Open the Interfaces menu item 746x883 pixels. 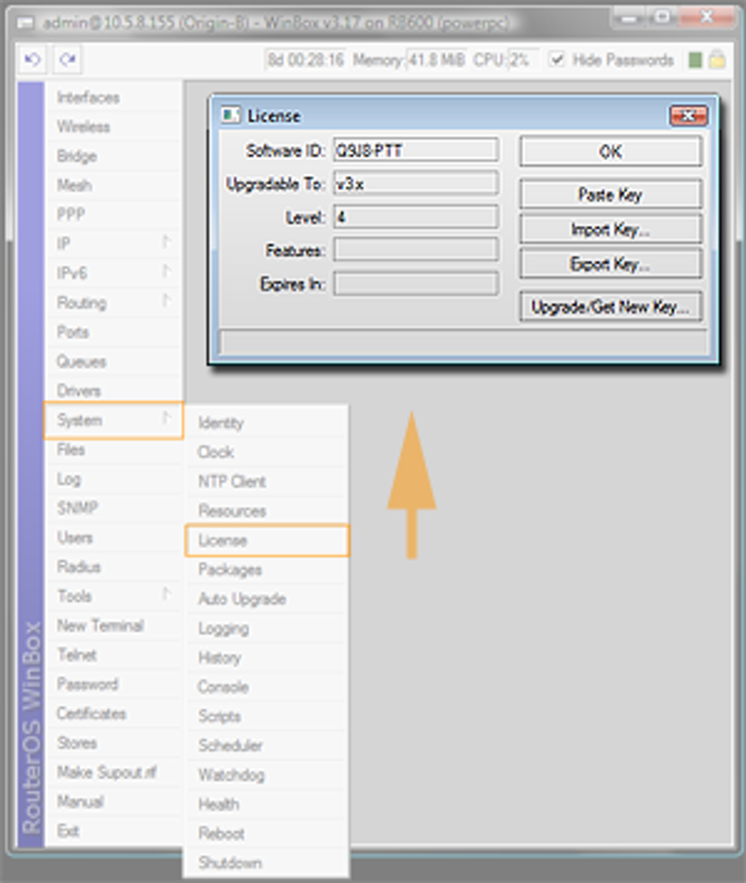coord(114,98)
